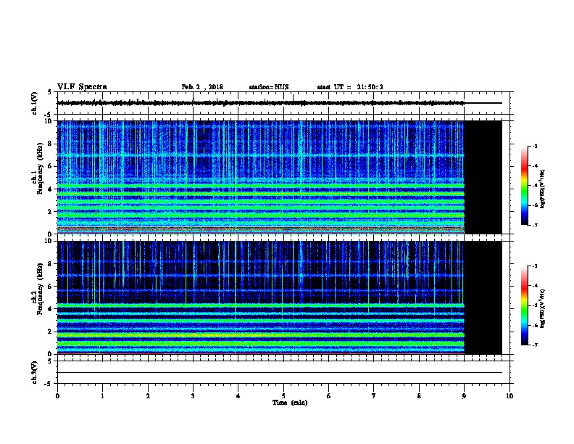Click the "-7" label on ch.2 colorbar
The height and width of the screenshot is (444, 574).
click(535, 345)
